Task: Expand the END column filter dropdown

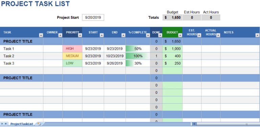Action: coord(123,35)
